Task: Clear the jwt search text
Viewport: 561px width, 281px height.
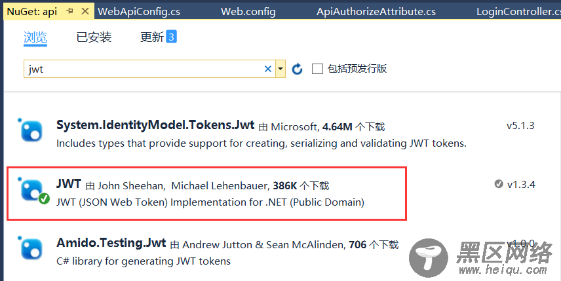Action: [267, 69]
